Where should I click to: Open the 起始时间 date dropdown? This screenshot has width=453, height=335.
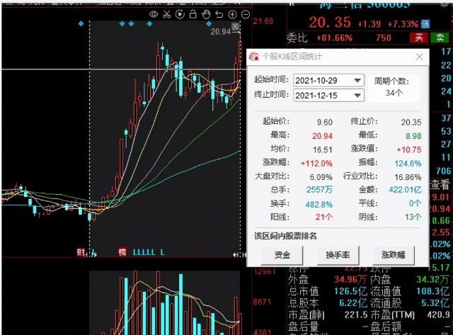(x=357, y=80)
